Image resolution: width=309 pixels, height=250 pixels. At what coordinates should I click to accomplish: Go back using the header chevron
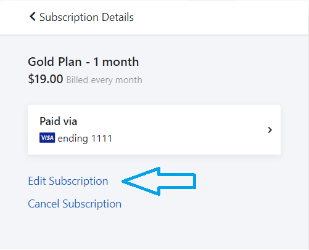33,17
